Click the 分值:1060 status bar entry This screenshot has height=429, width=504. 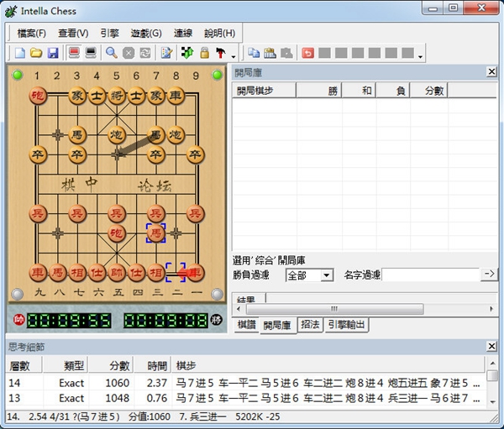pyautogui.click(x=150, y=416)
